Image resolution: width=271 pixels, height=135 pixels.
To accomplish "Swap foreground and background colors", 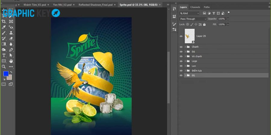I will pyautogui.click(x=11, y=72).
